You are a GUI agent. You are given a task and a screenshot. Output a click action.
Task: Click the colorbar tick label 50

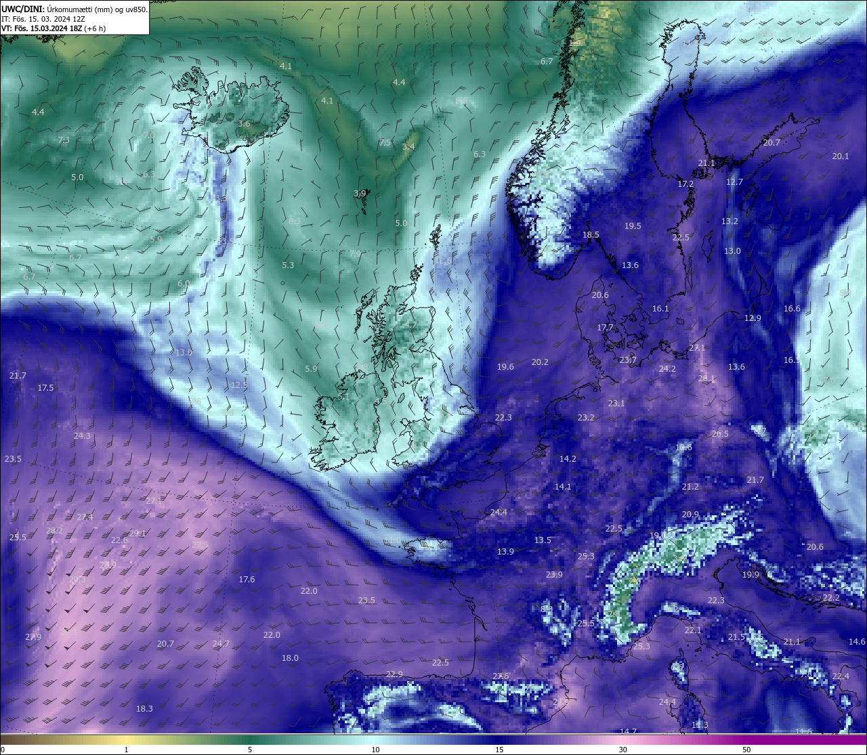pyautogui.click(x=746, y=750)
